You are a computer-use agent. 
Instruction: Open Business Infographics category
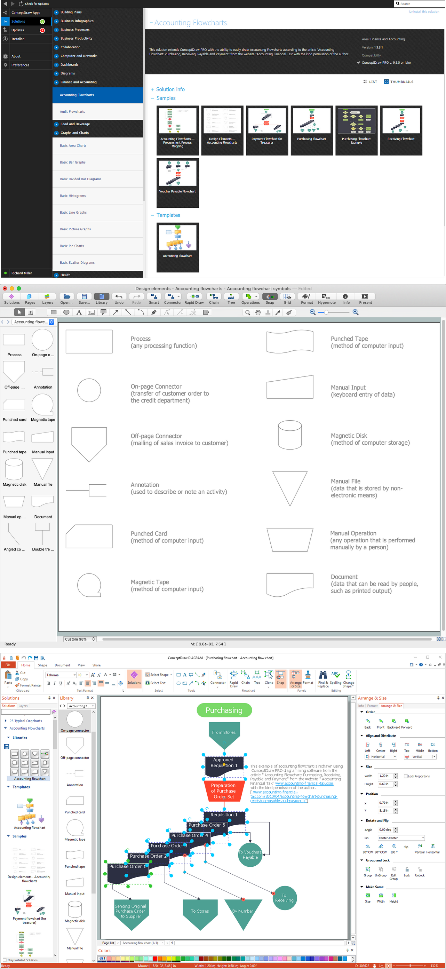pos(77,21)
